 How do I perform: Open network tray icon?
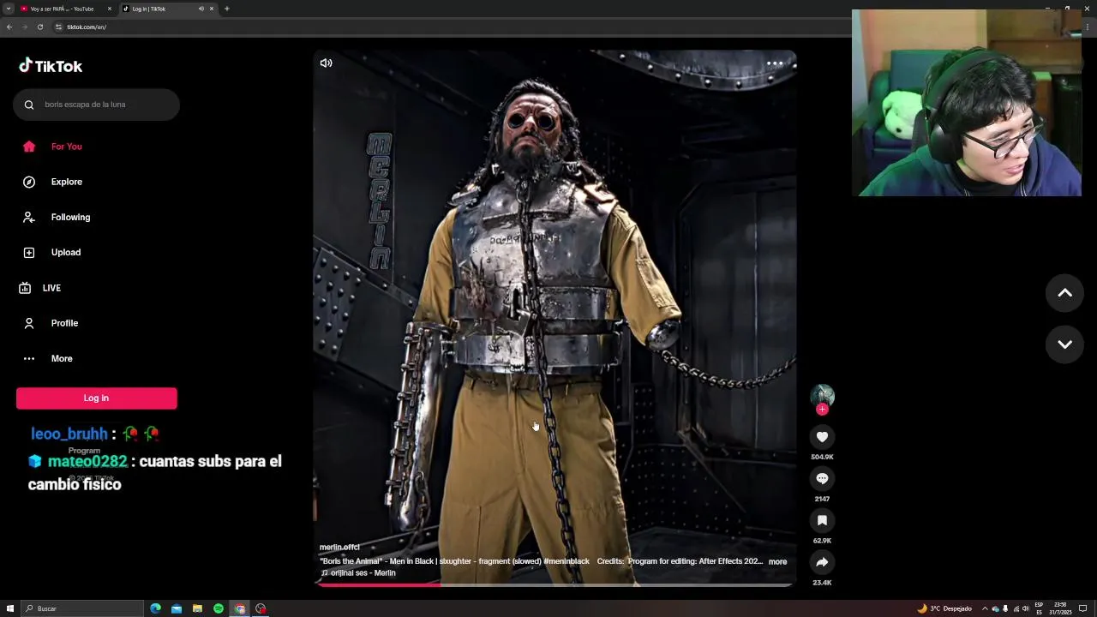(1016, 608)
